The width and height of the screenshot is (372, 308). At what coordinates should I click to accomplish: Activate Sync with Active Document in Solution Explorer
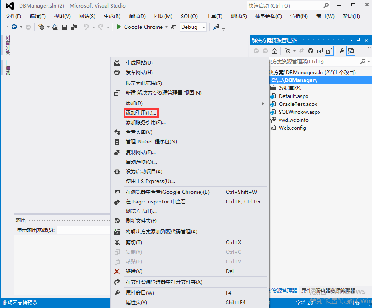(302, 50)
